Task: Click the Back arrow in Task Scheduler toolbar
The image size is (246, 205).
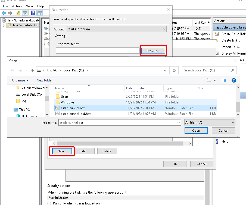Action: [x=4, y=13]
